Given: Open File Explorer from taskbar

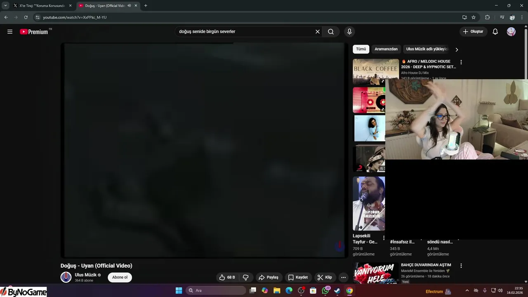Looking at the screenshot, I should 277,291.
